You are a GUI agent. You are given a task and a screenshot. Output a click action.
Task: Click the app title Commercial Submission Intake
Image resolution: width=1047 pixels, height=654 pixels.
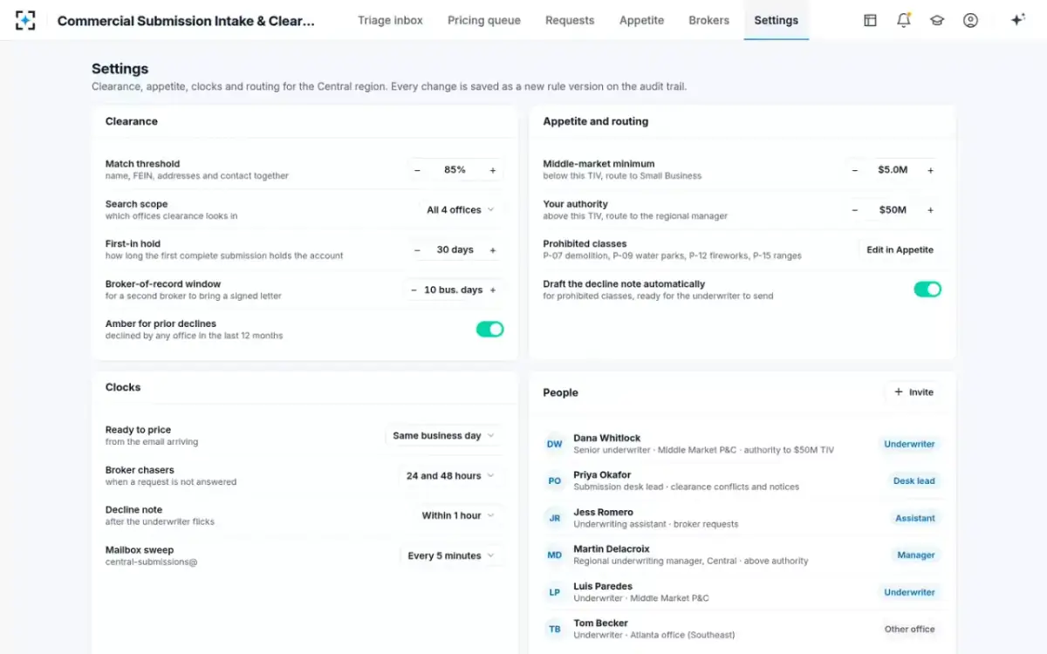point(186,20)
